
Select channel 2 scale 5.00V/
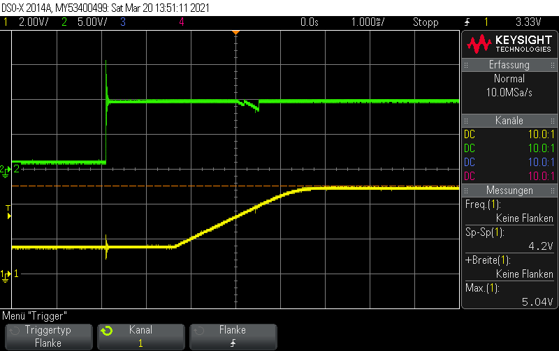[92, 22]
